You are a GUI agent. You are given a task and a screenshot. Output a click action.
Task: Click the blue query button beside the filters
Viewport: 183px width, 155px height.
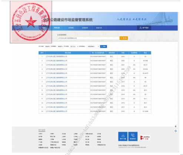coord(103,47)
